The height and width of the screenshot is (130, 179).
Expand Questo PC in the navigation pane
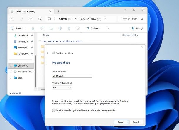(11, 66)
